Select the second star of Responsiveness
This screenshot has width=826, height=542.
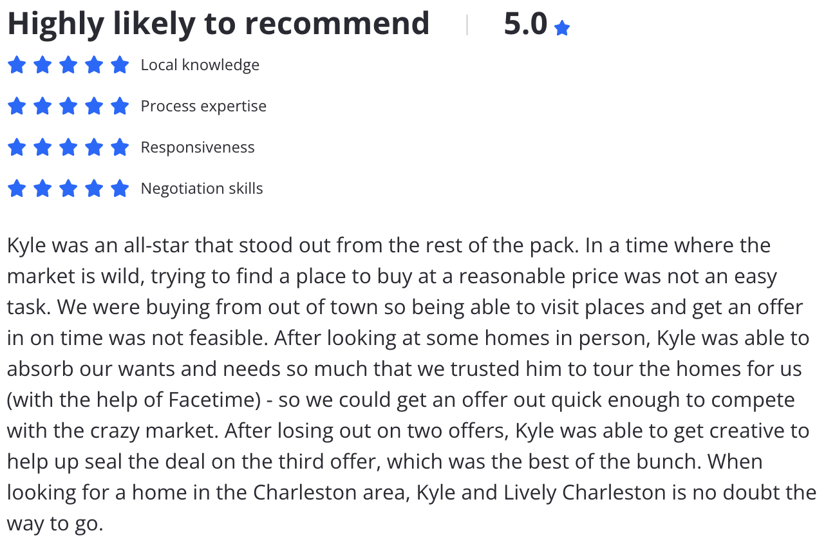tap(42, 147)
